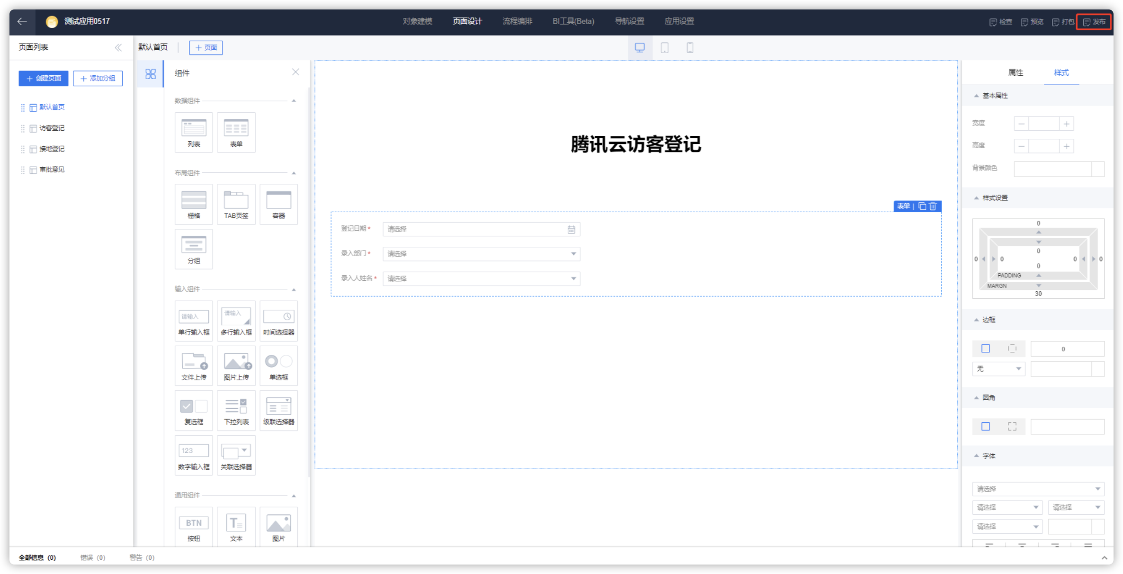Collapse the 基本属性 section
1123x574 pixels.
tap(976, 96)
